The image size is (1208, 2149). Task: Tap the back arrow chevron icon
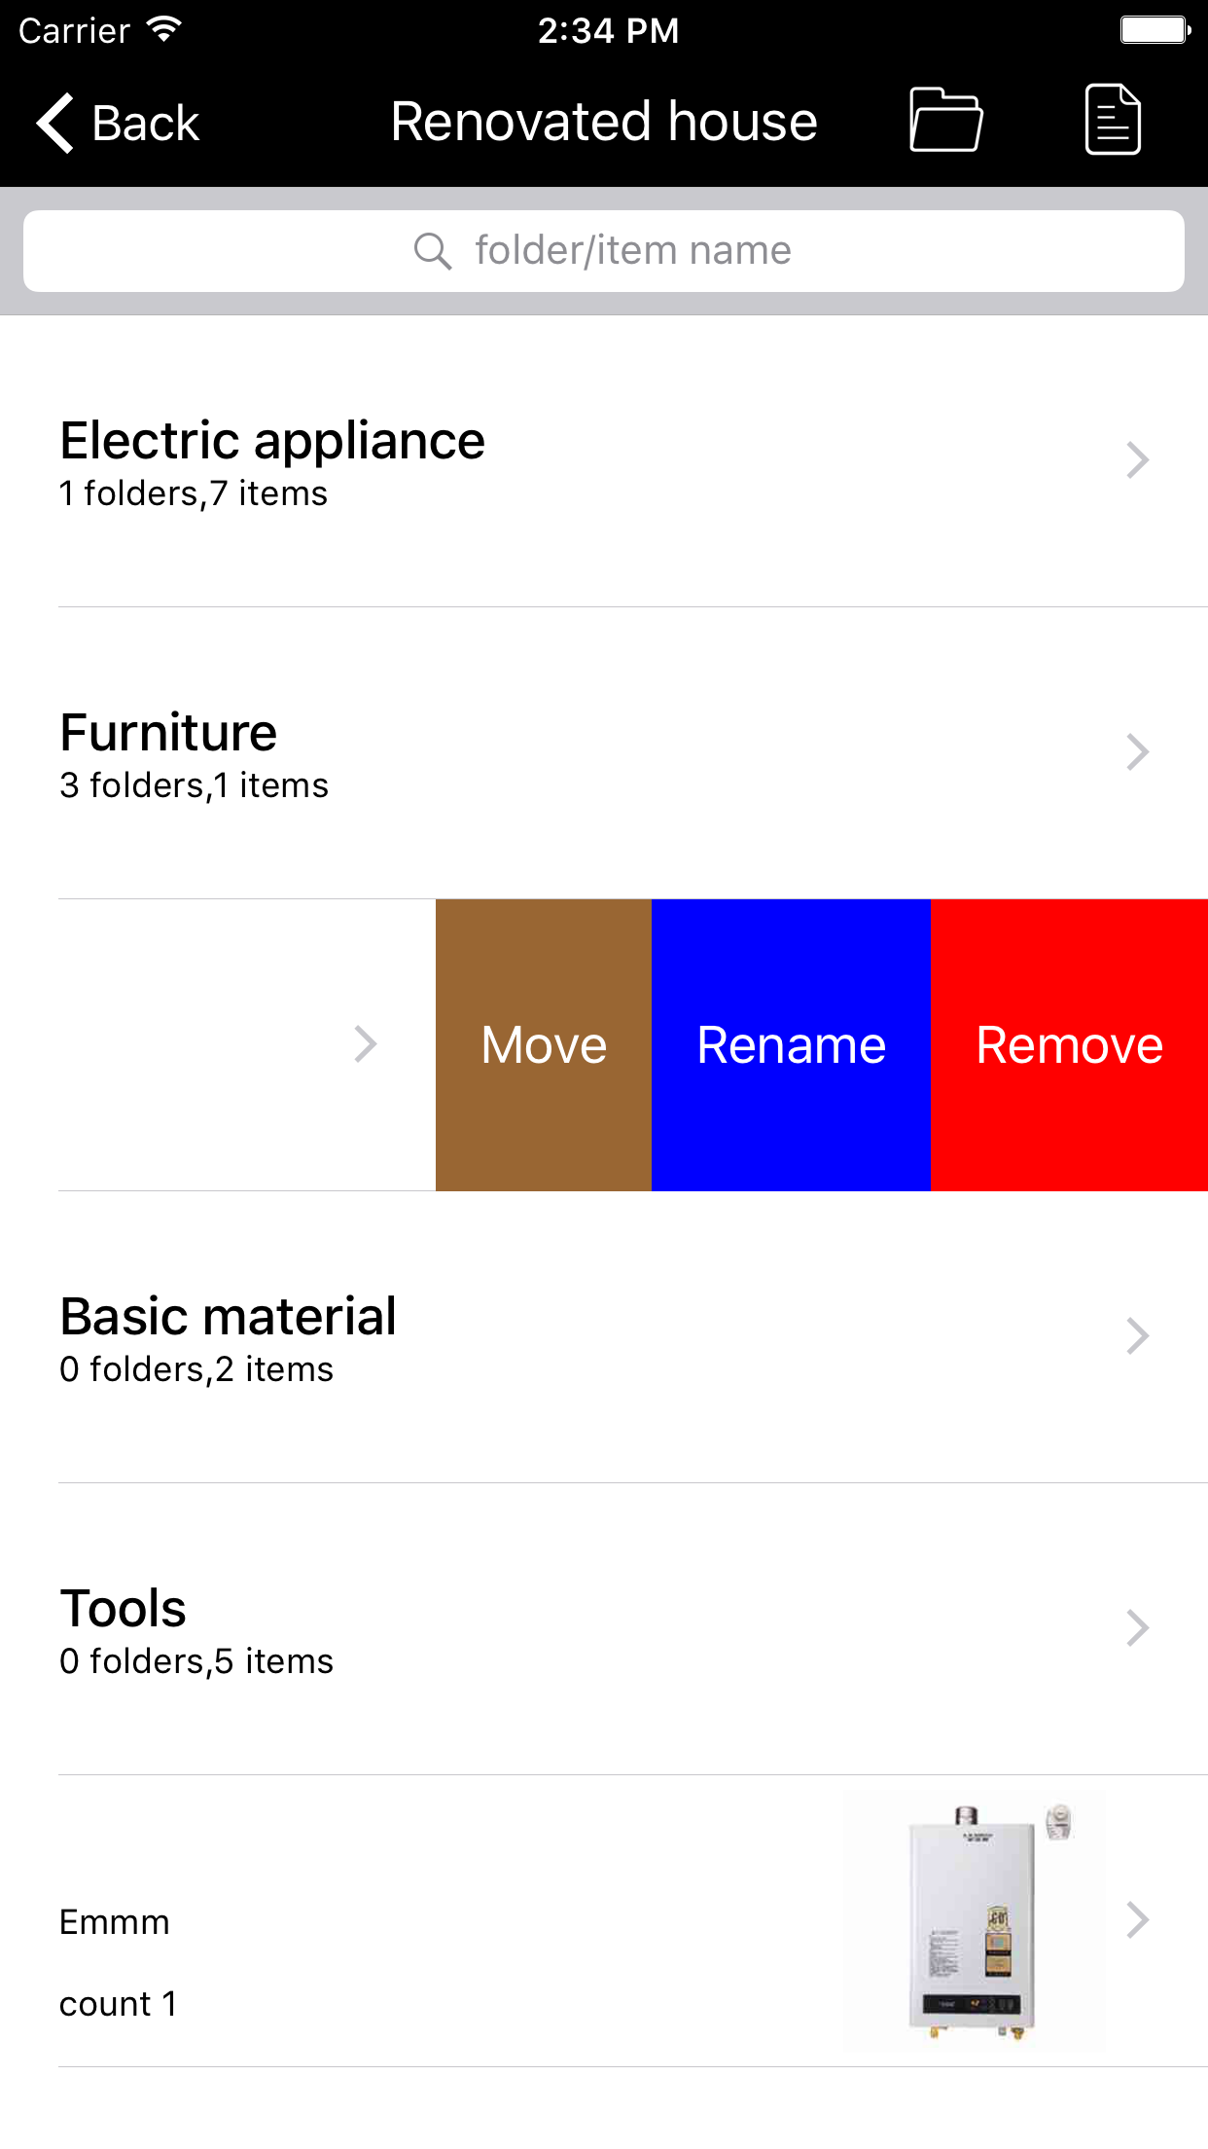(x=55, y=124)
